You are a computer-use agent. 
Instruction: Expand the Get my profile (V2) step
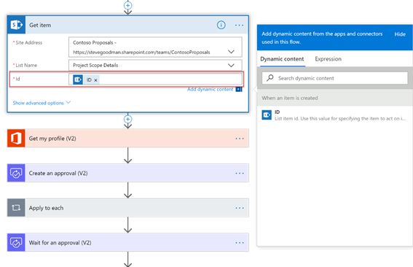pos(127,139)
